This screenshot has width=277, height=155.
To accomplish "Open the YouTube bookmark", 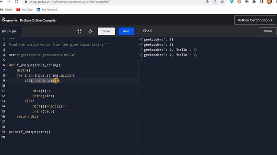I will [x=25, y=9].
